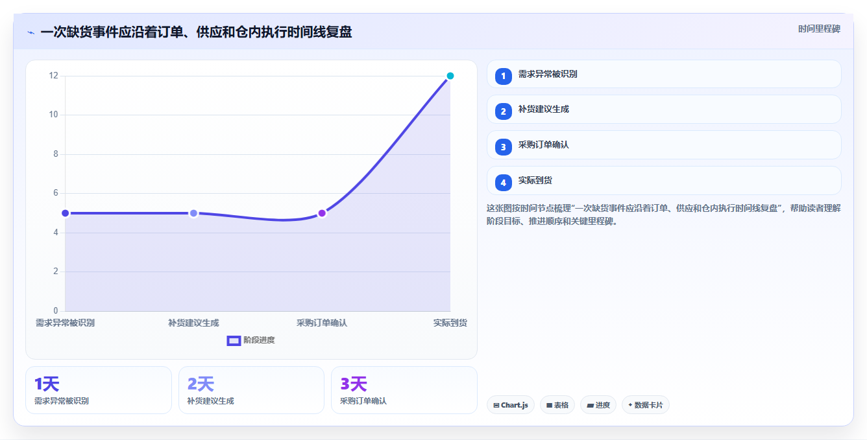Click the 1天 data card
867x440 pixels.
99,390
